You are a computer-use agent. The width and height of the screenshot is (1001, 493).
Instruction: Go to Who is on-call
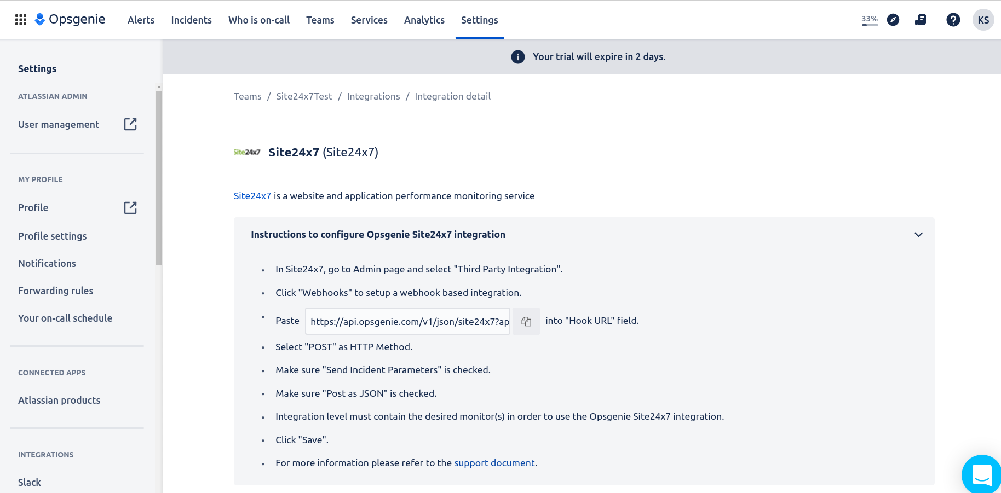[259, 20]
